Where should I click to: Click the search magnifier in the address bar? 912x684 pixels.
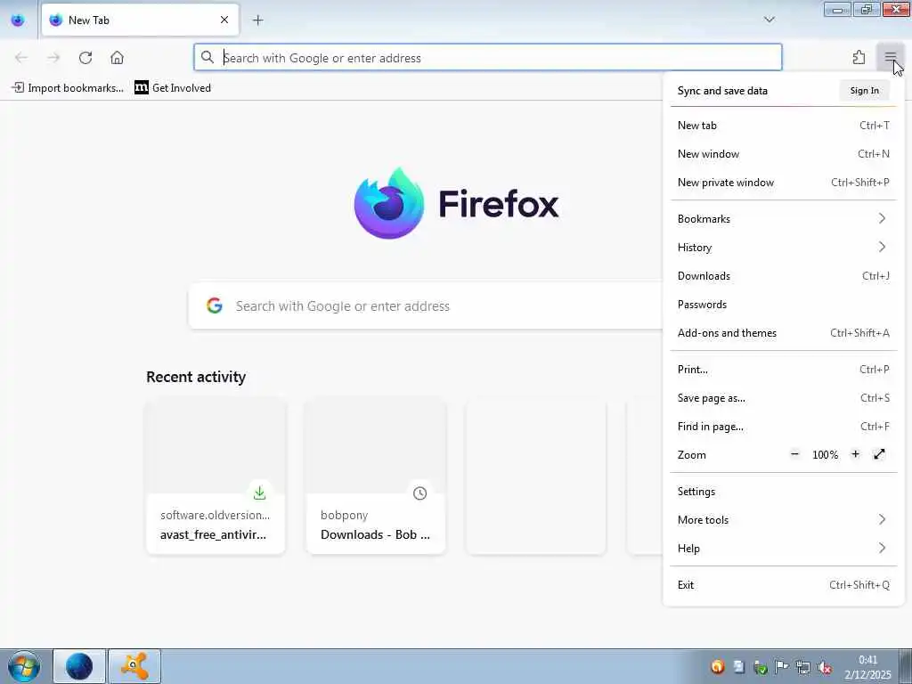point(207,57)
